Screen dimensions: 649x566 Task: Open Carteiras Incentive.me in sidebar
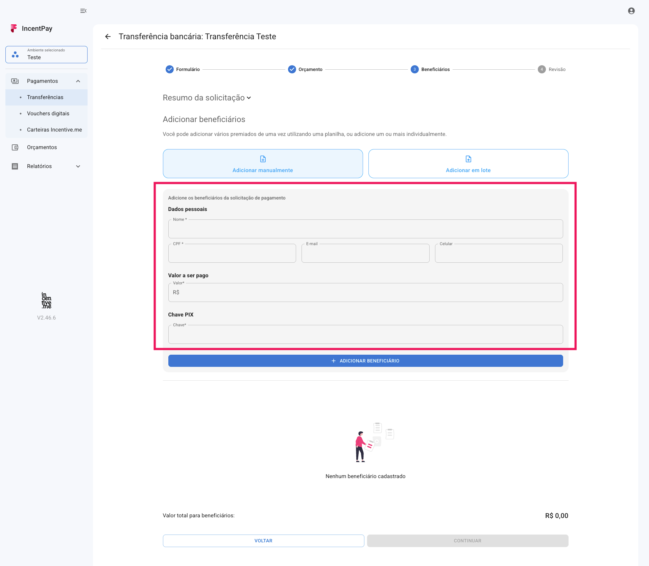coord(46,130)
